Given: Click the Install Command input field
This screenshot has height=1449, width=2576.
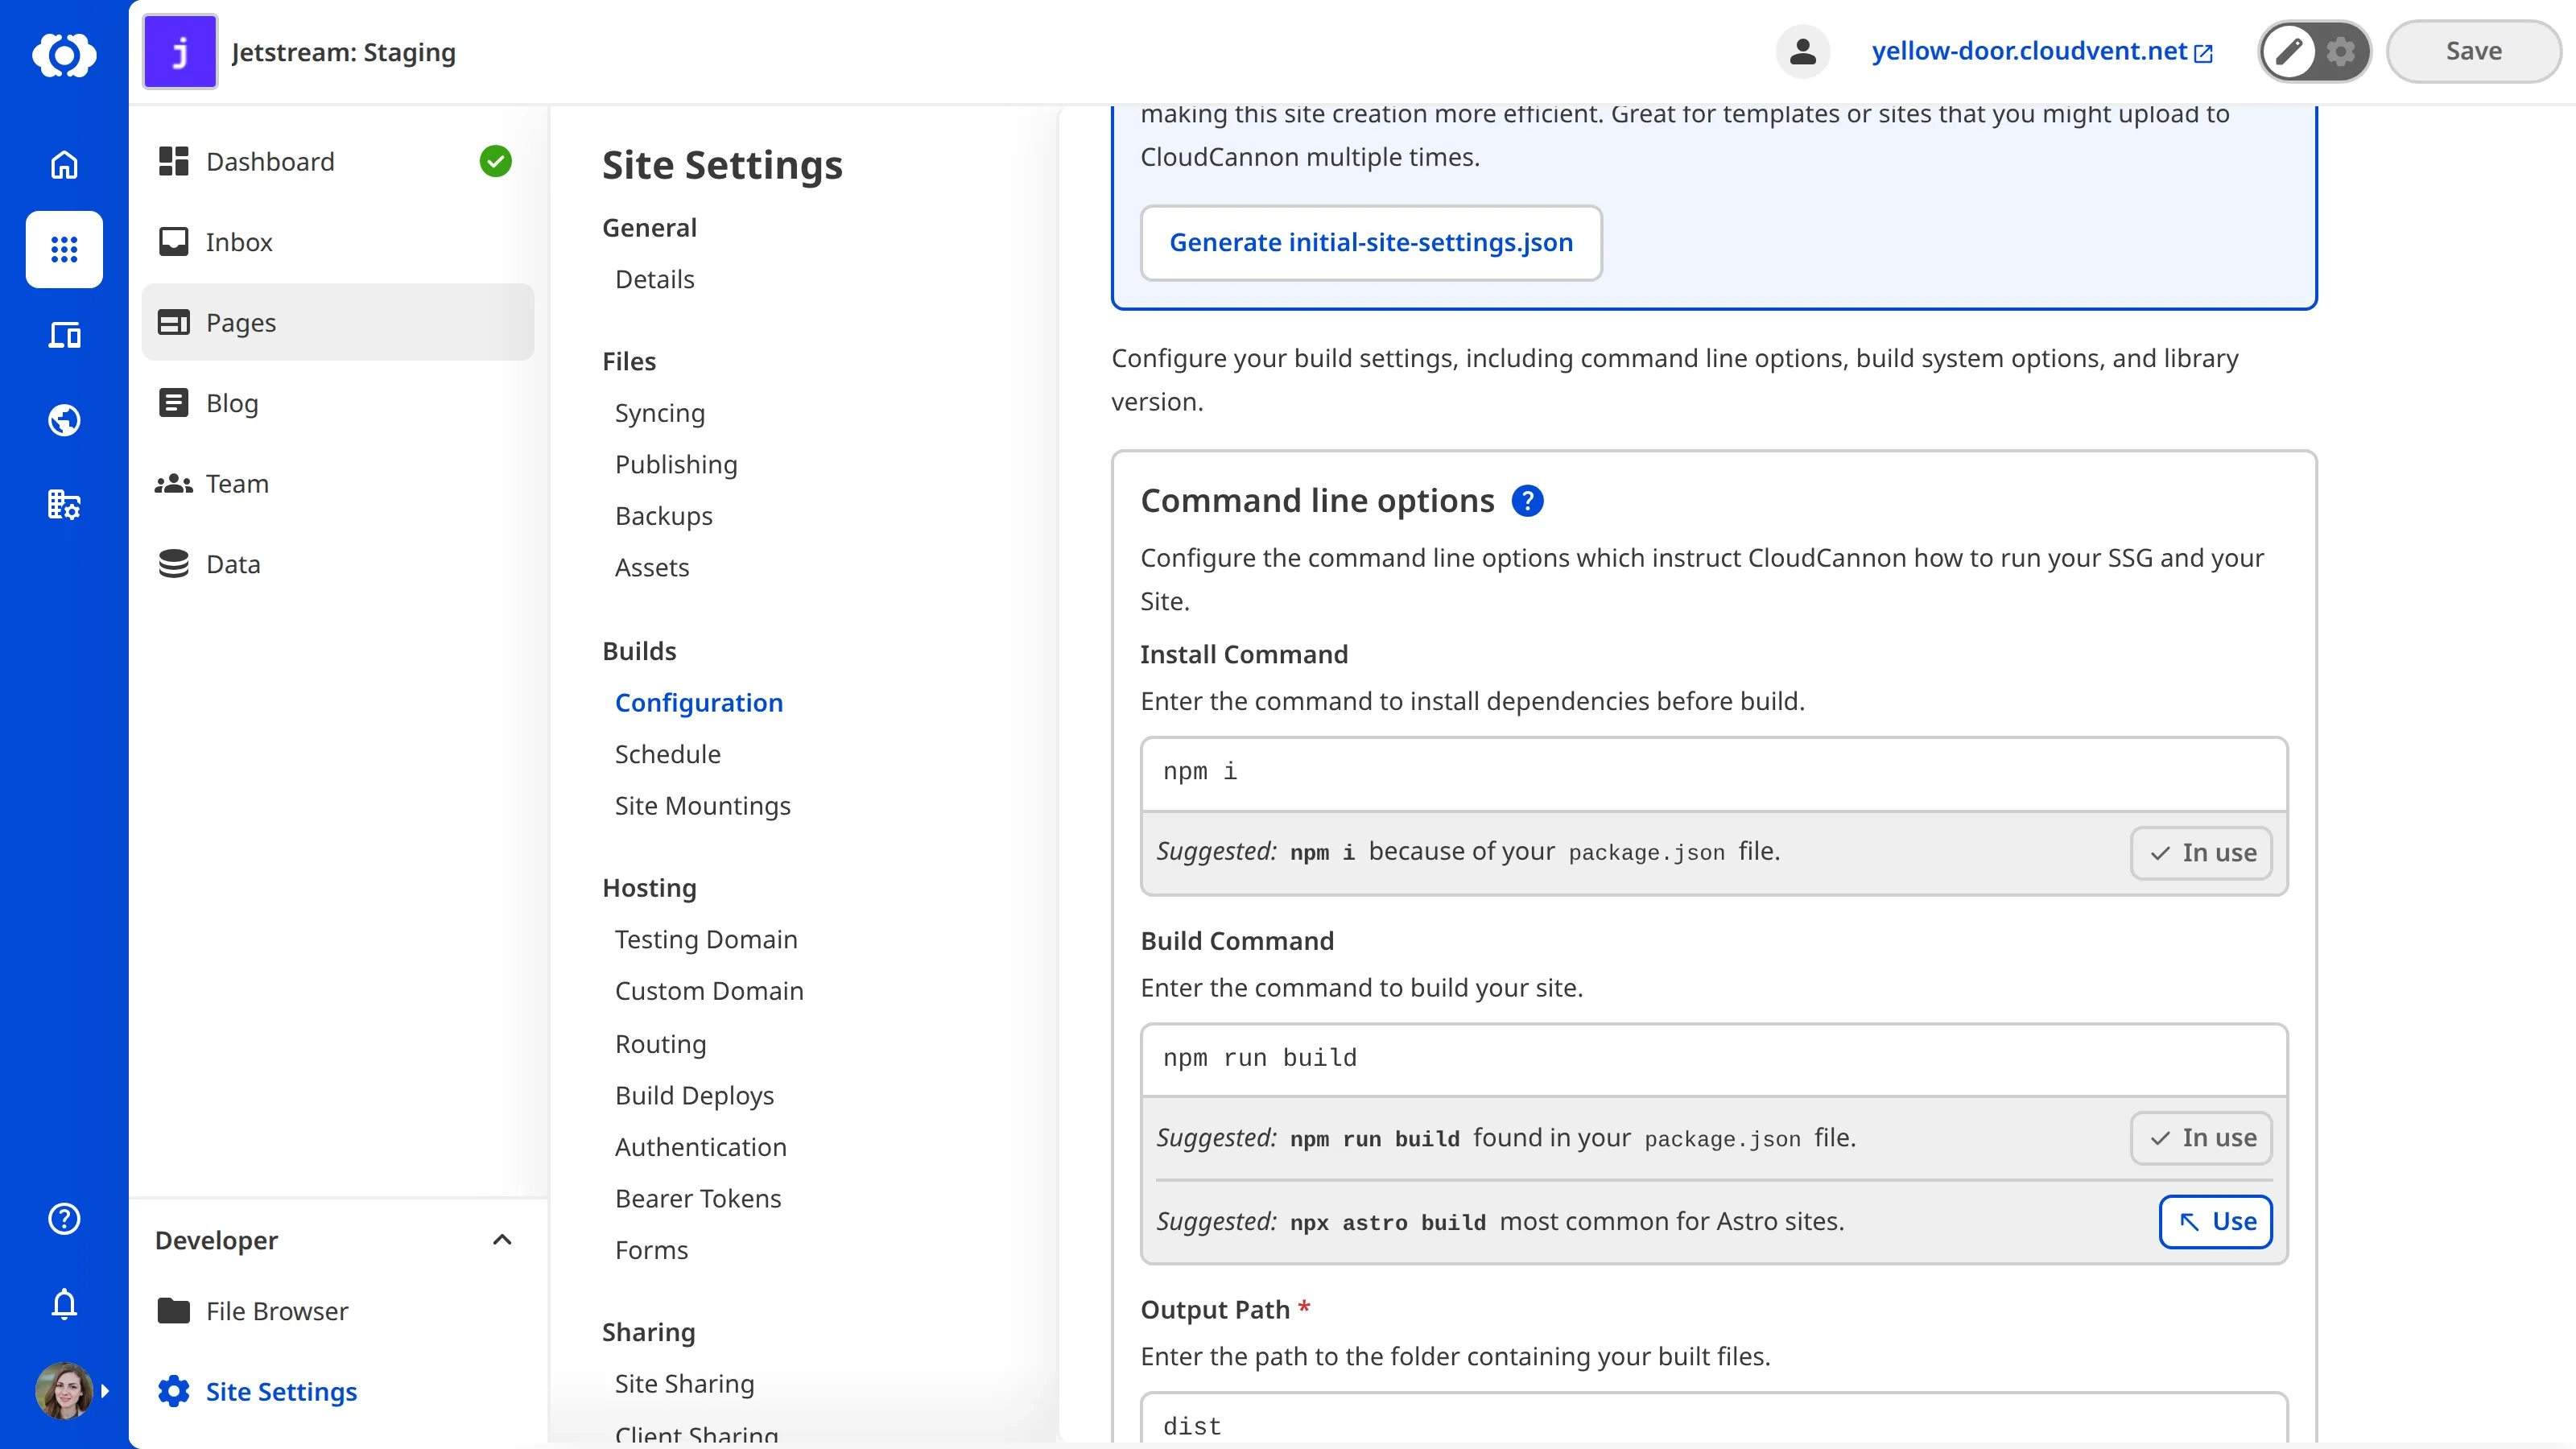Looking at the screenshot, I should [1714, 773].
